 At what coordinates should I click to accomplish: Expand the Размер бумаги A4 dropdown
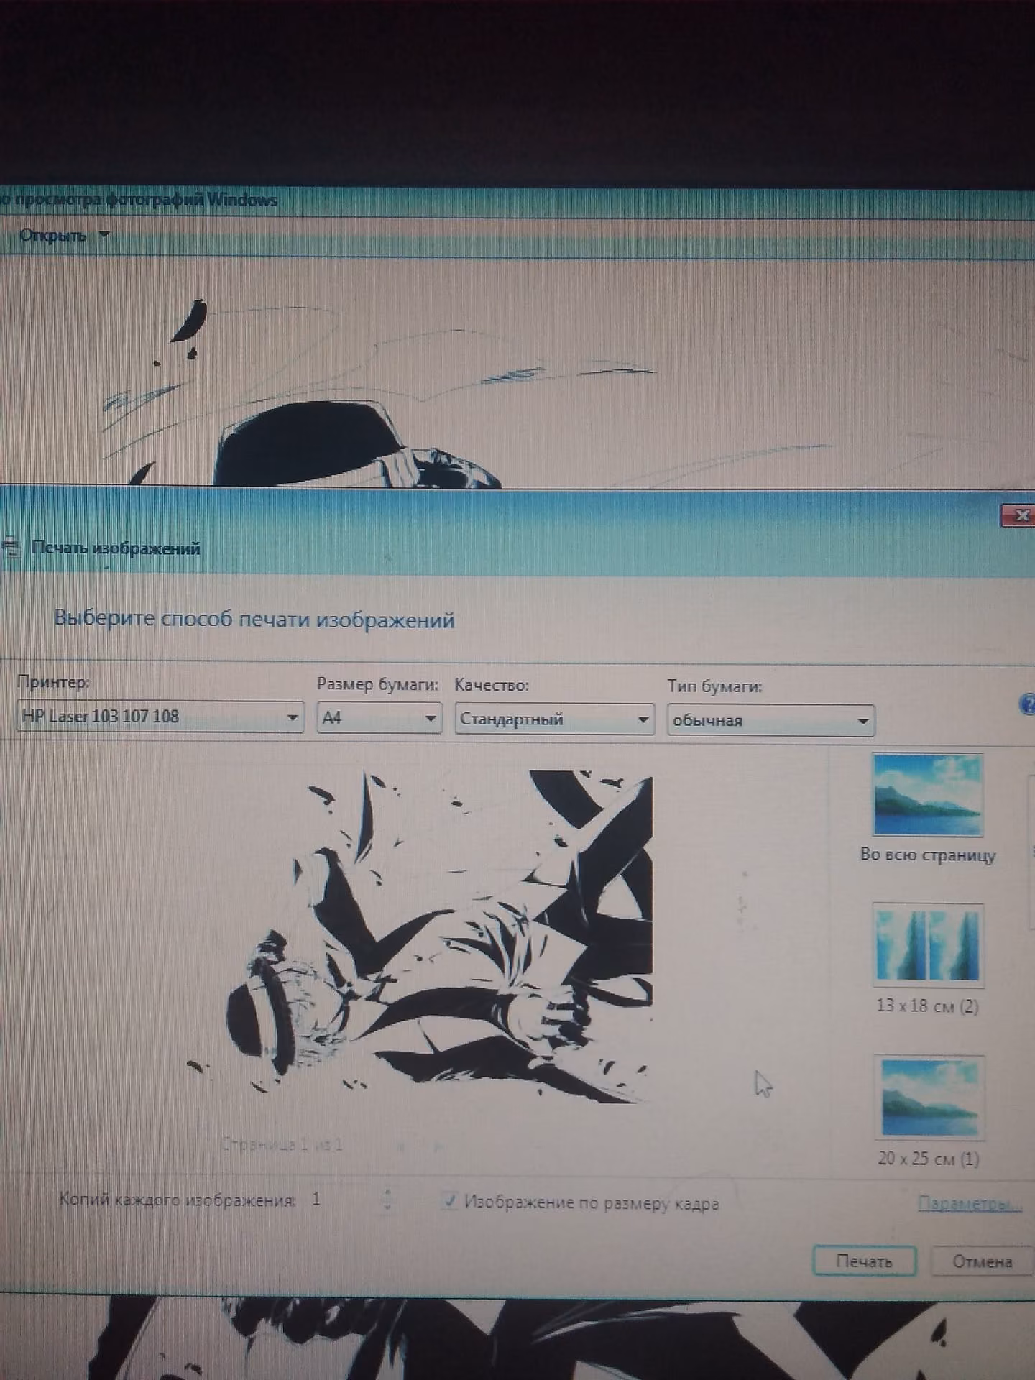[x=379, y=718]
